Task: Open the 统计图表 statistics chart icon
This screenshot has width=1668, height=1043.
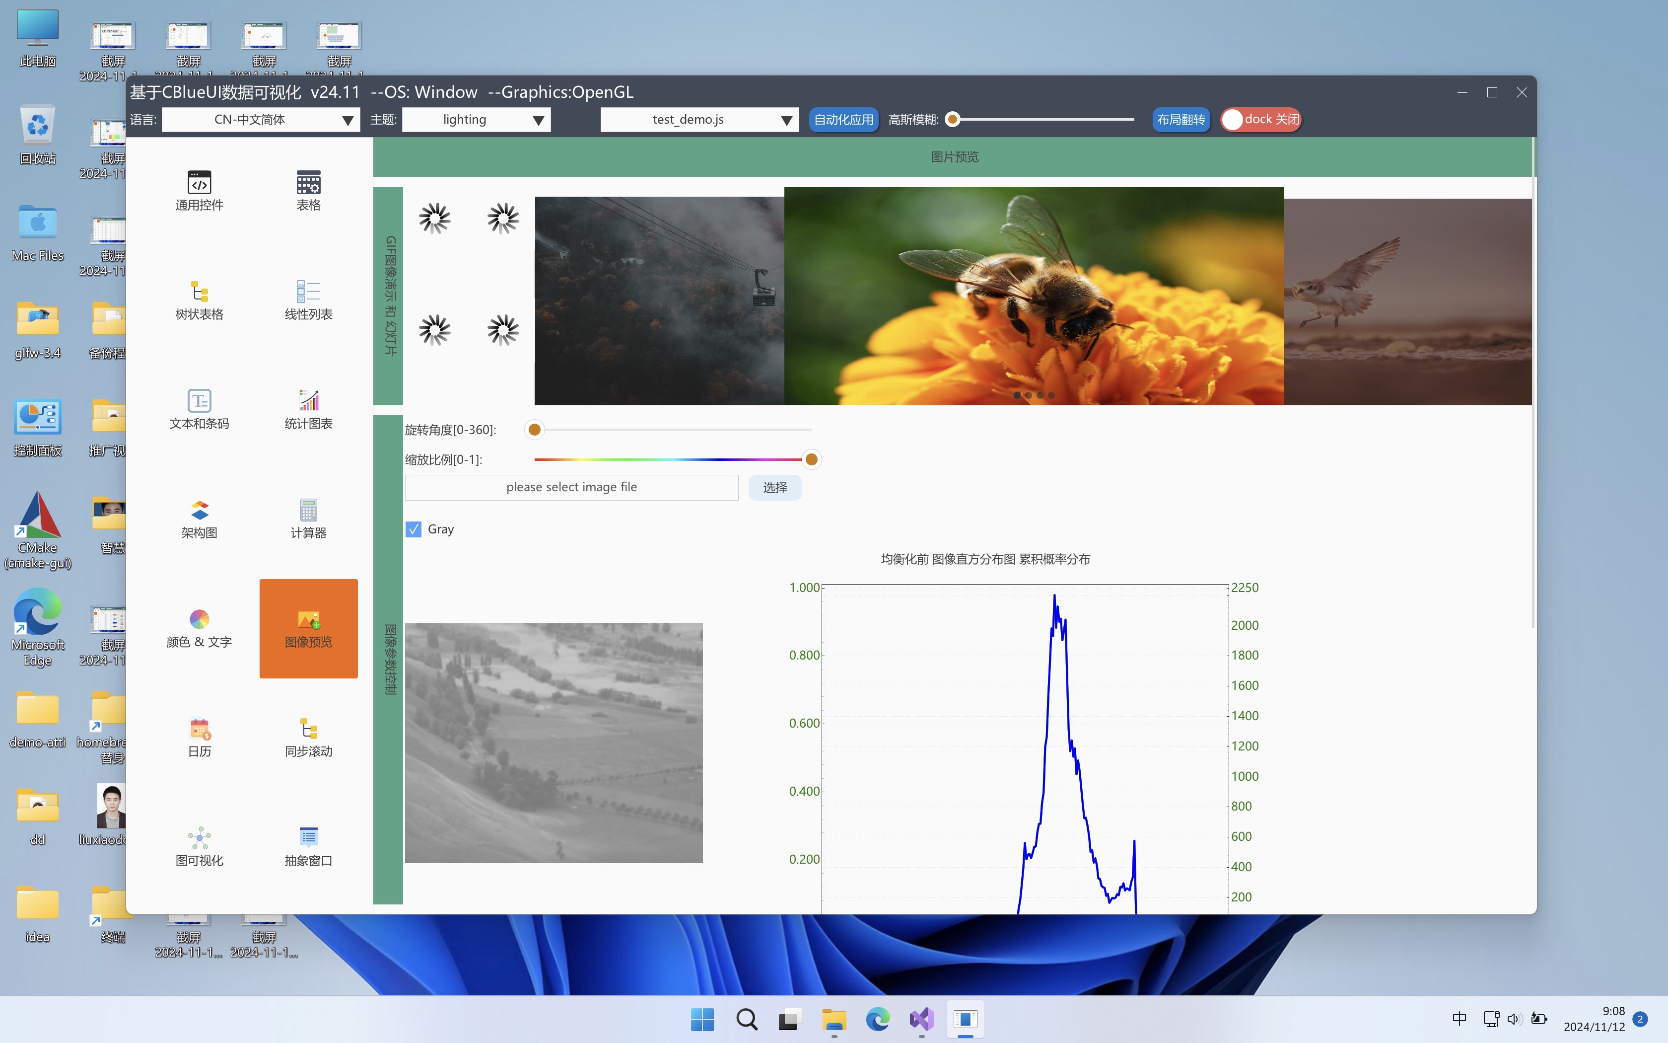Action: click(x=308, y=401)
